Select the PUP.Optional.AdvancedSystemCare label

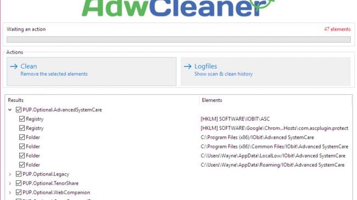point(62,110)
